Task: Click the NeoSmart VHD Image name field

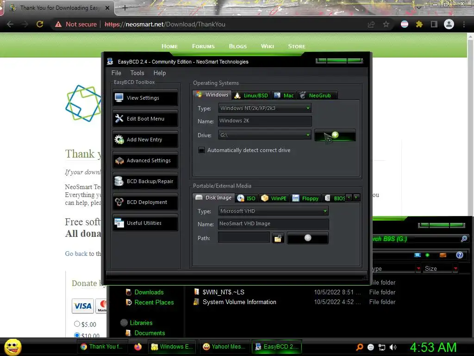Action: 273,224
